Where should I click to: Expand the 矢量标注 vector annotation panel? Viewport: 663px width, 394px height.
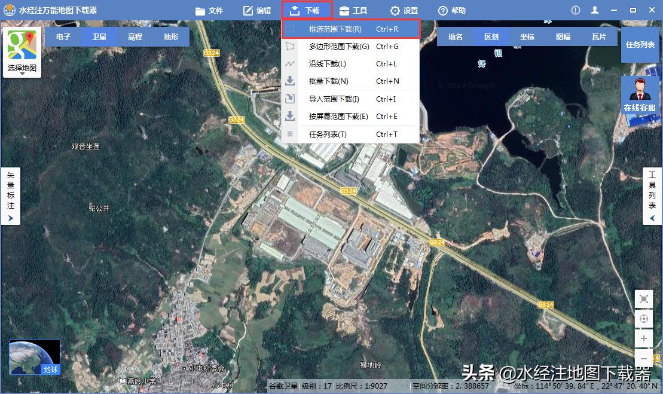tap(10, 196)
